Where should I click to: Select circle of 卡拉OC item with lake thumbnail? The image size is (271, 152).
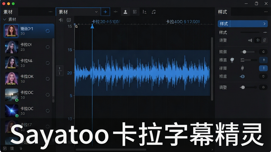(48, 95)
